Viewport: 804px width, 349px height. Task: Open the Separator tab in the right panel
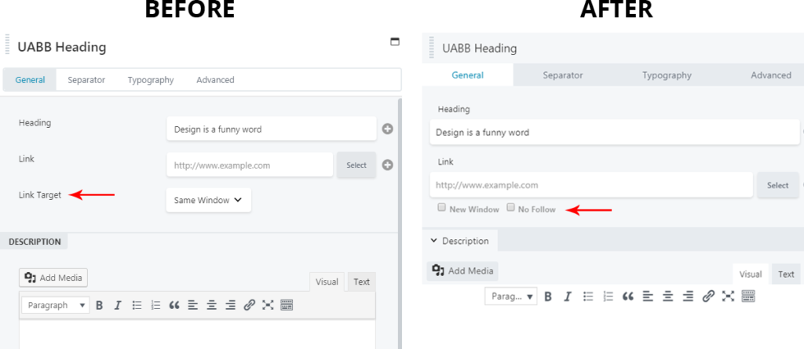(x=562, y=75)
